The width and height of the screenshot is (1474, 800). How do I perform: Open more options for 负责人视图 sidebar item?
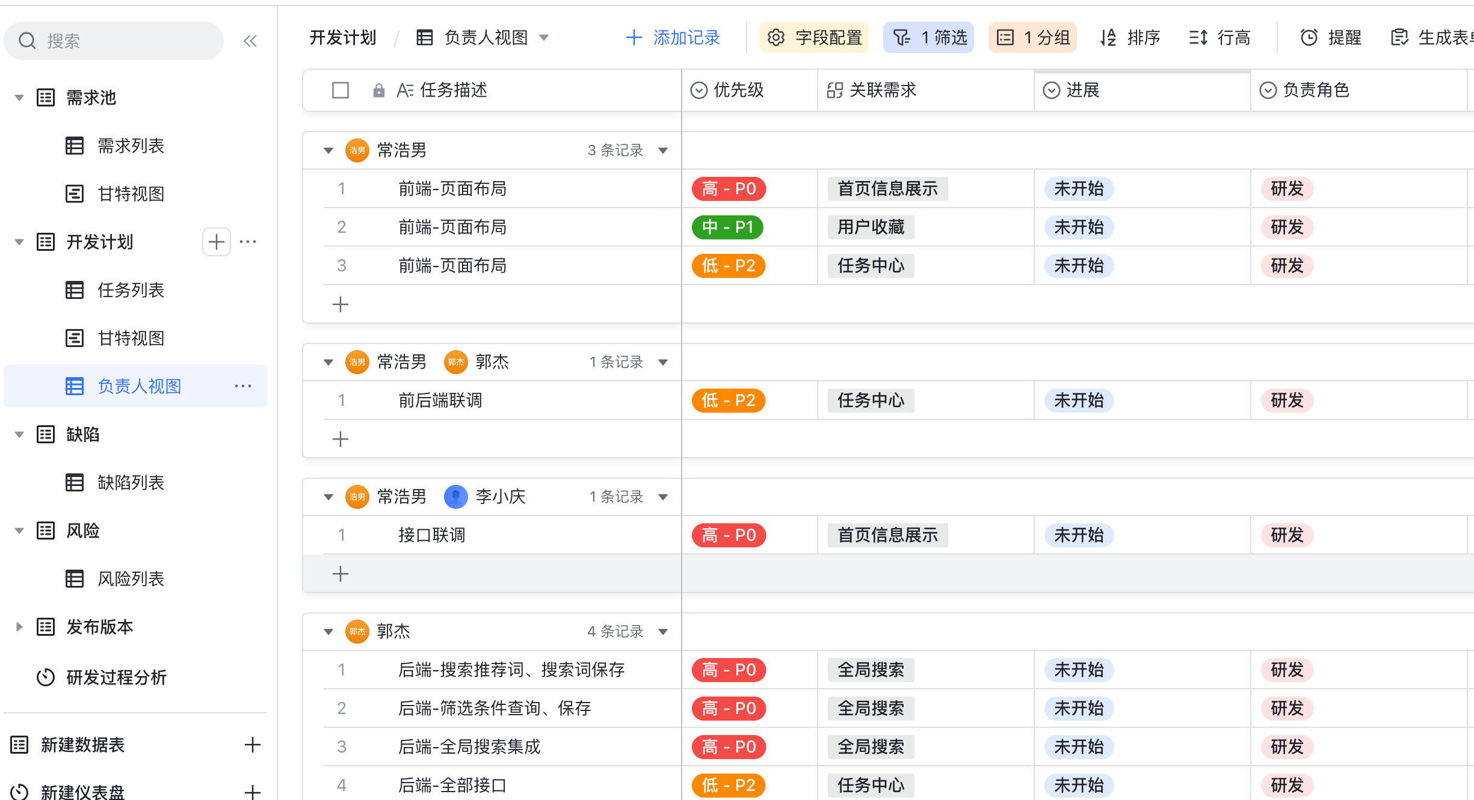(x=243, y=386)
